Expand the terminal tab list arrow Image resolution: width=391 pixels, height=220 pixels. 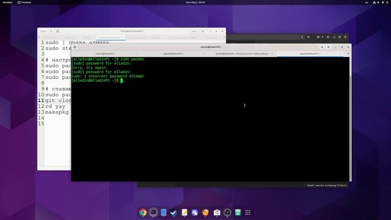pyautogui.click(x=348, y=54)
